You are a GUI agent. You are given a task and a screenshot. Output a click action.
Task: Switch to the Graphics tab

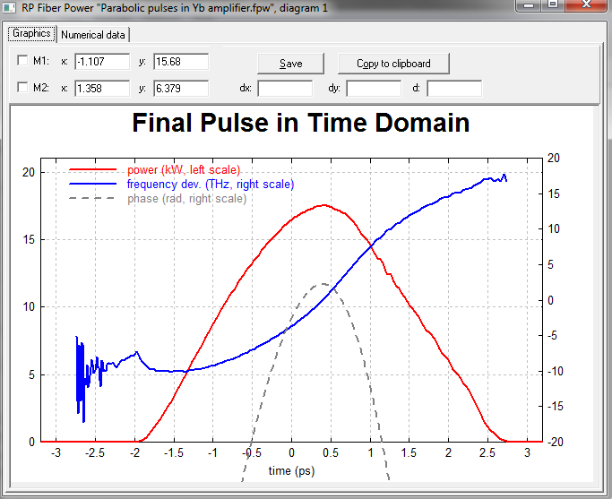30,34
